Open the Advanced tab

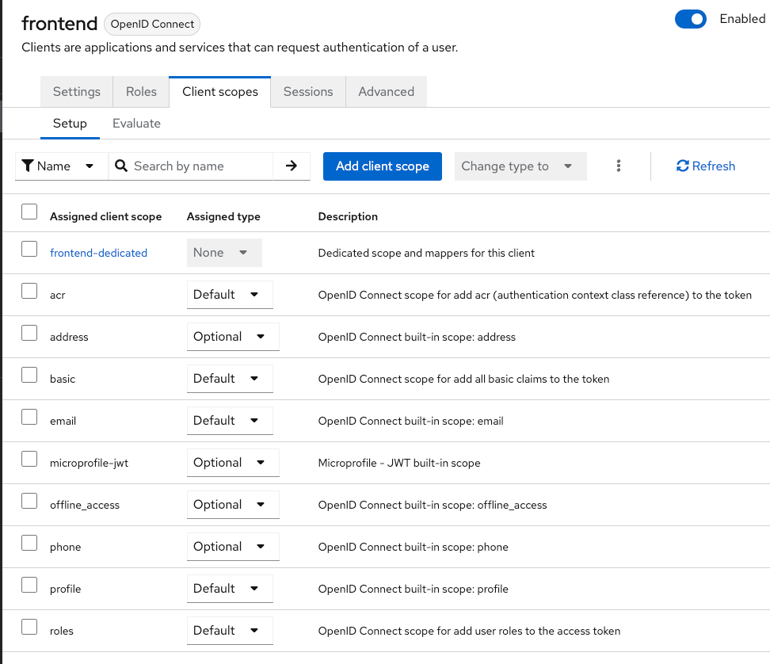coord(386,92)
